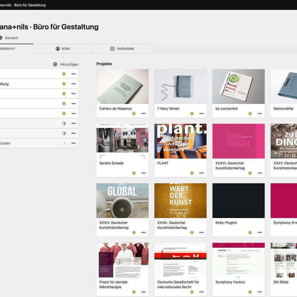This screenshot has width=297, height=297.
Task: Switch to the Taxonomie tab
Action: [x=123, y=49]
